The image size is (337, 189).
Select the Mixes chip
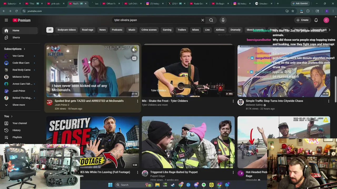[195, 30]
